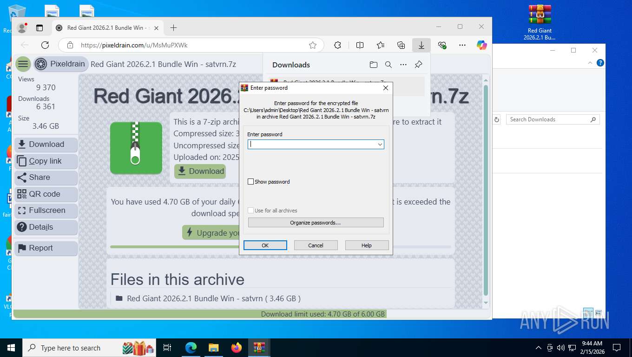Open volume control in tray
This screenshot has height=357, width=632.
coord(560,348)
